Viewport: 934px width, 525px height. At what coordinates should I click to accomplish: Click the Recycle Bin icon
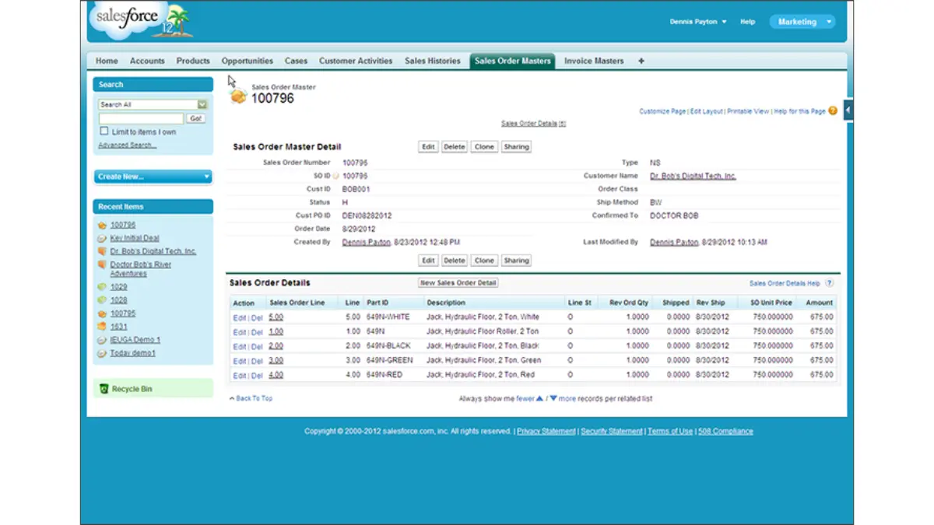103,387
